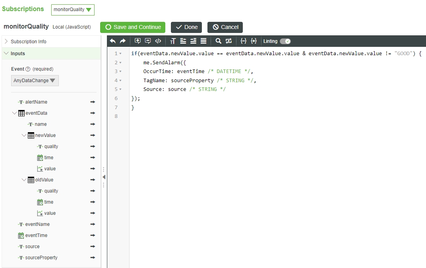The height and width of the screenshot is (268, 426).
Task: Click the expand-all blocks icon with the plus
Action: [137, 41]
